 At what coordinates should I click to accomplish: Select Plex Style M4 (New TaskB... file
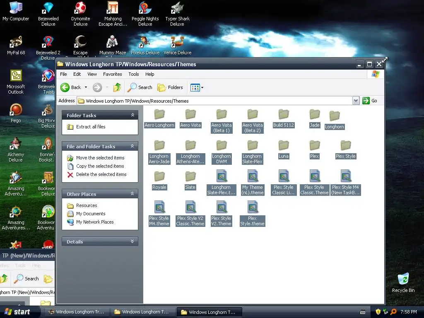click(346, 183)
